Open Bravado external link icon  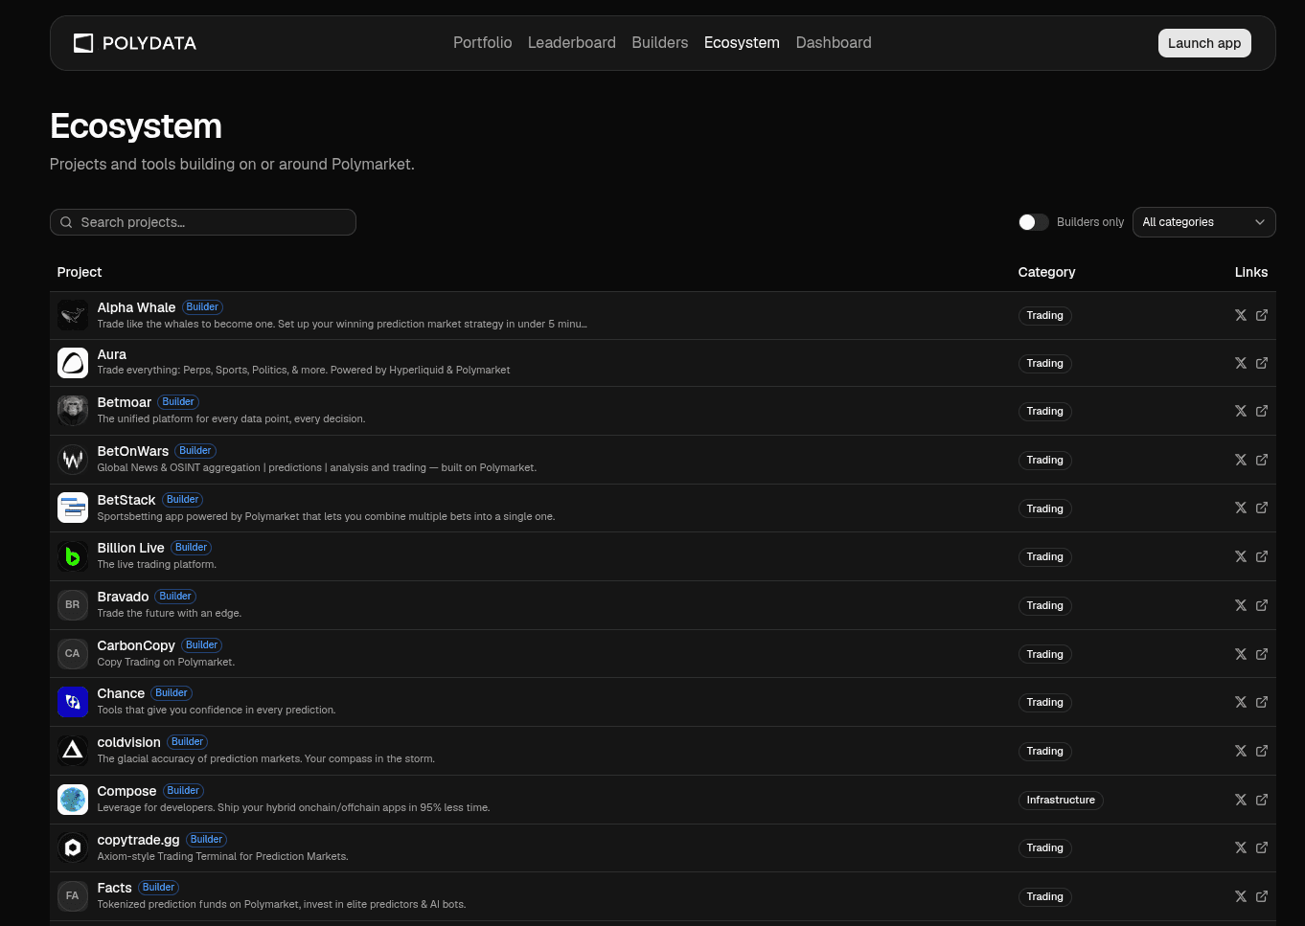pyautogui.click(x=1262, y=605)
